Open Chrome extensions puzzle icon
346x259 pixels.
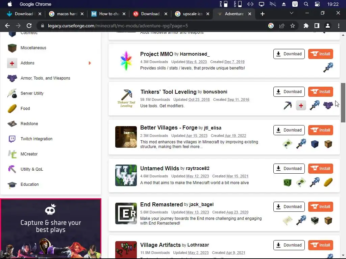click(x=306, y=26)
